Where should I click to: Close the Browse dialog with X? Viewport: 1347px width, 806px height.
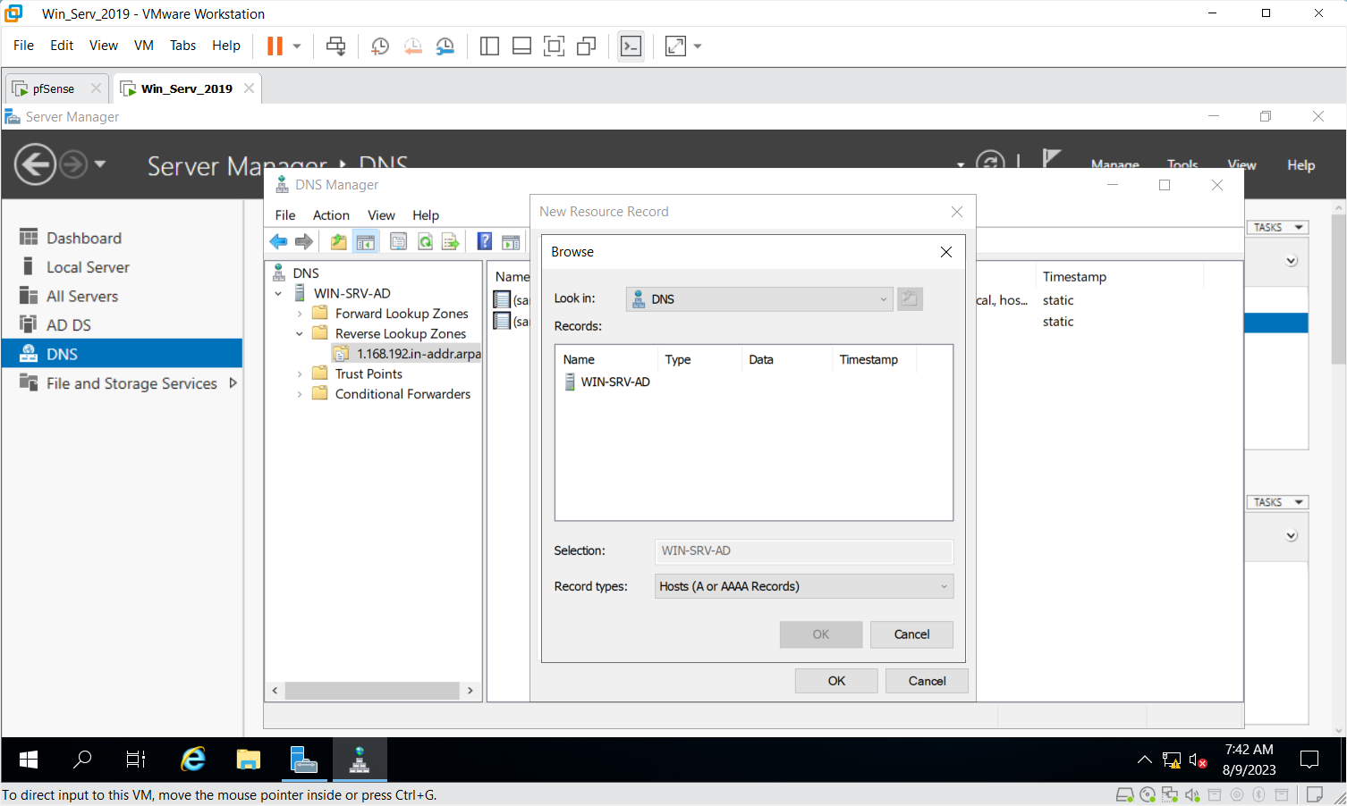(945, 252)
